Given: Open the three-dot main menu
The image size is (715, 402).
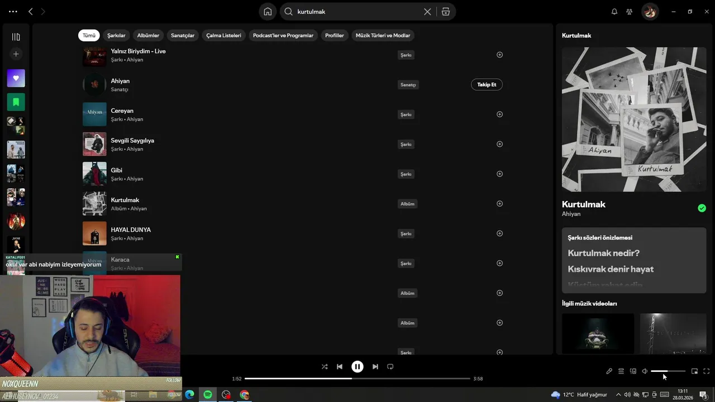Looking at the screenshot, I should point(13,11).
